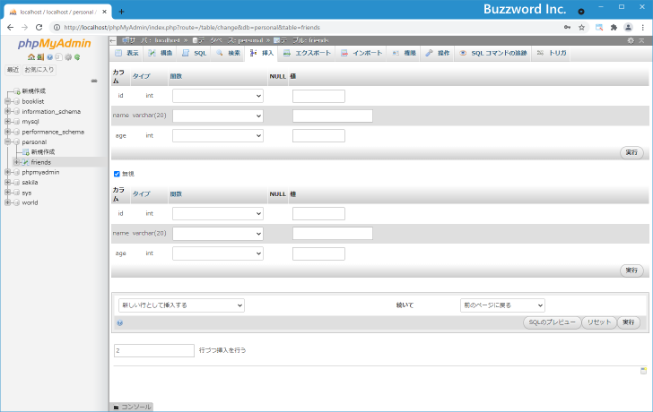Image resolution: width=653 pixels, height=412 pixels.
Task: Open the 前のページに戻る dropdown
Action: [x=501, y=305]
